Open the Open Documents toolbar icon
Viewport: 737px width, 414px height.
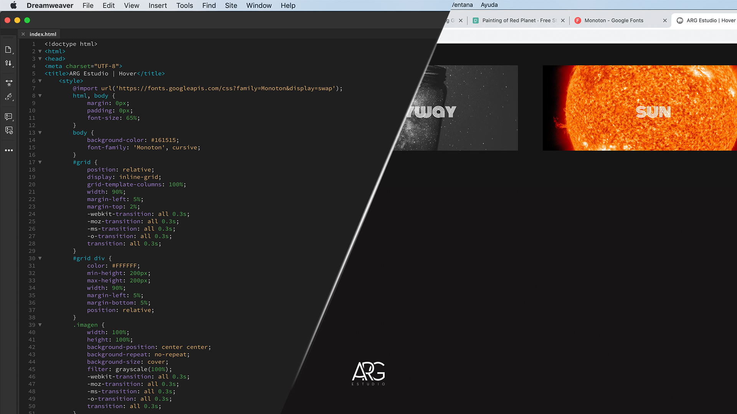click(x=8, y=50)
